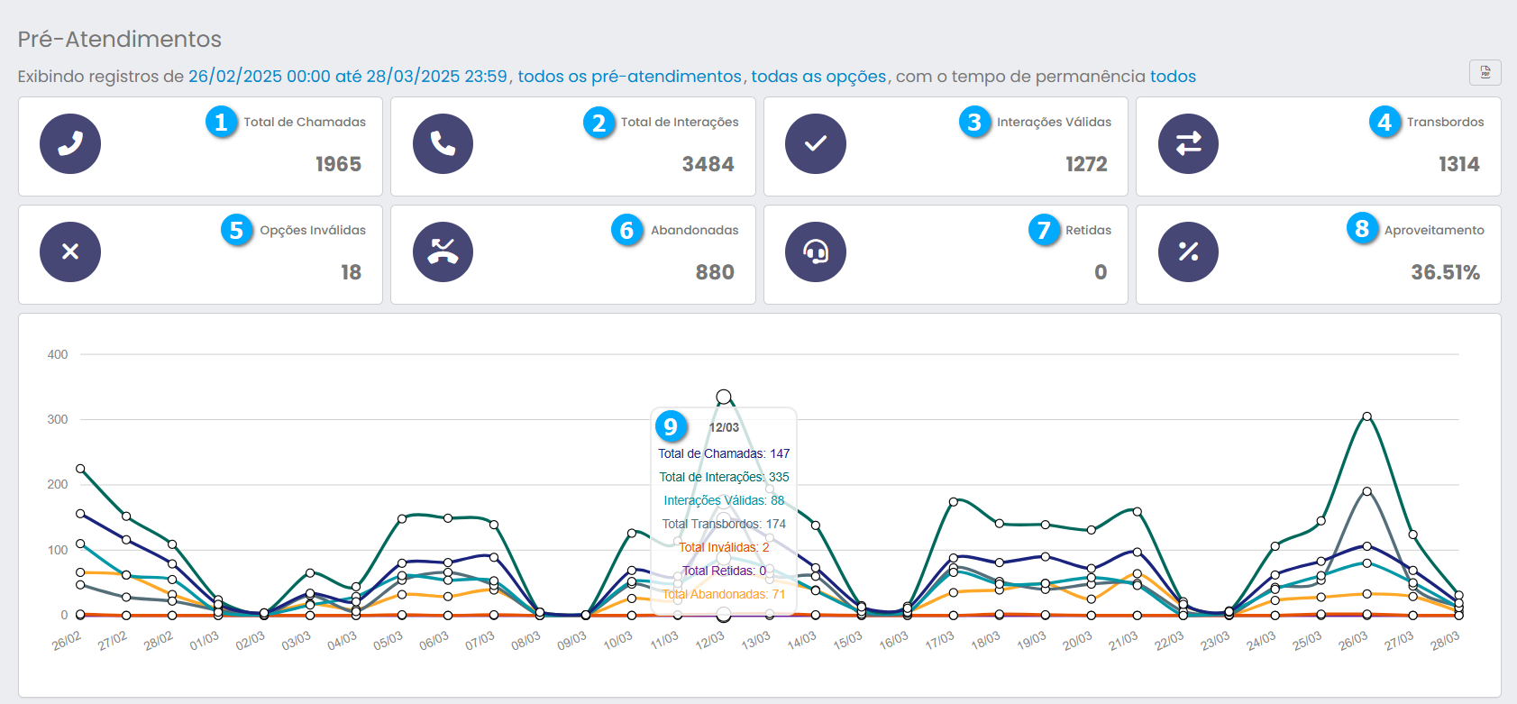Screen dimensions: 1517x704
Task: Click the Aproveitamento percent icon
Action: click(x=1188, y=252)
